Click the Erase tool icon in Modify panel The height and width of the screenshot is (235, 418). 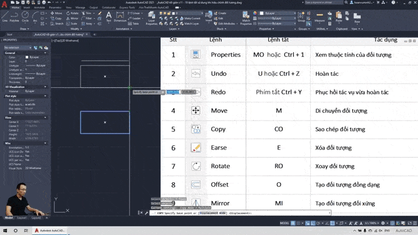coord(99,13)
